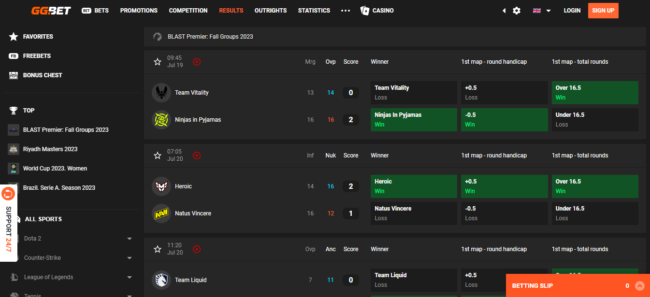This screenshot has height=297, width=650.
Task: Select the Natus Vincere Loss outcome
Action: pyautogui.click(x=414, y=213)
